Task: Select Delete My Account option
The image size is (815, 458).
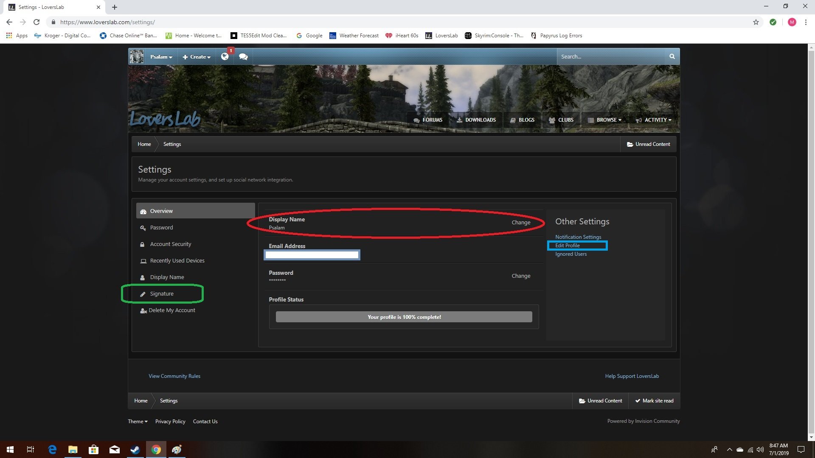Action: coord(172,310)
